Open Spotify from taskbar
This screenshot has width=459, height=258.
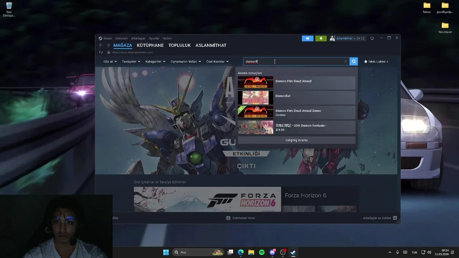coord(262,252)
